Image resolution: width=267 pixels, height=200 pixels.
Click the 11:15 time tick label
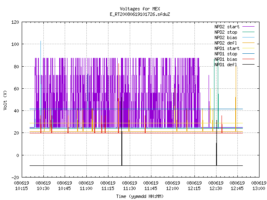click(x=108, y=188)
